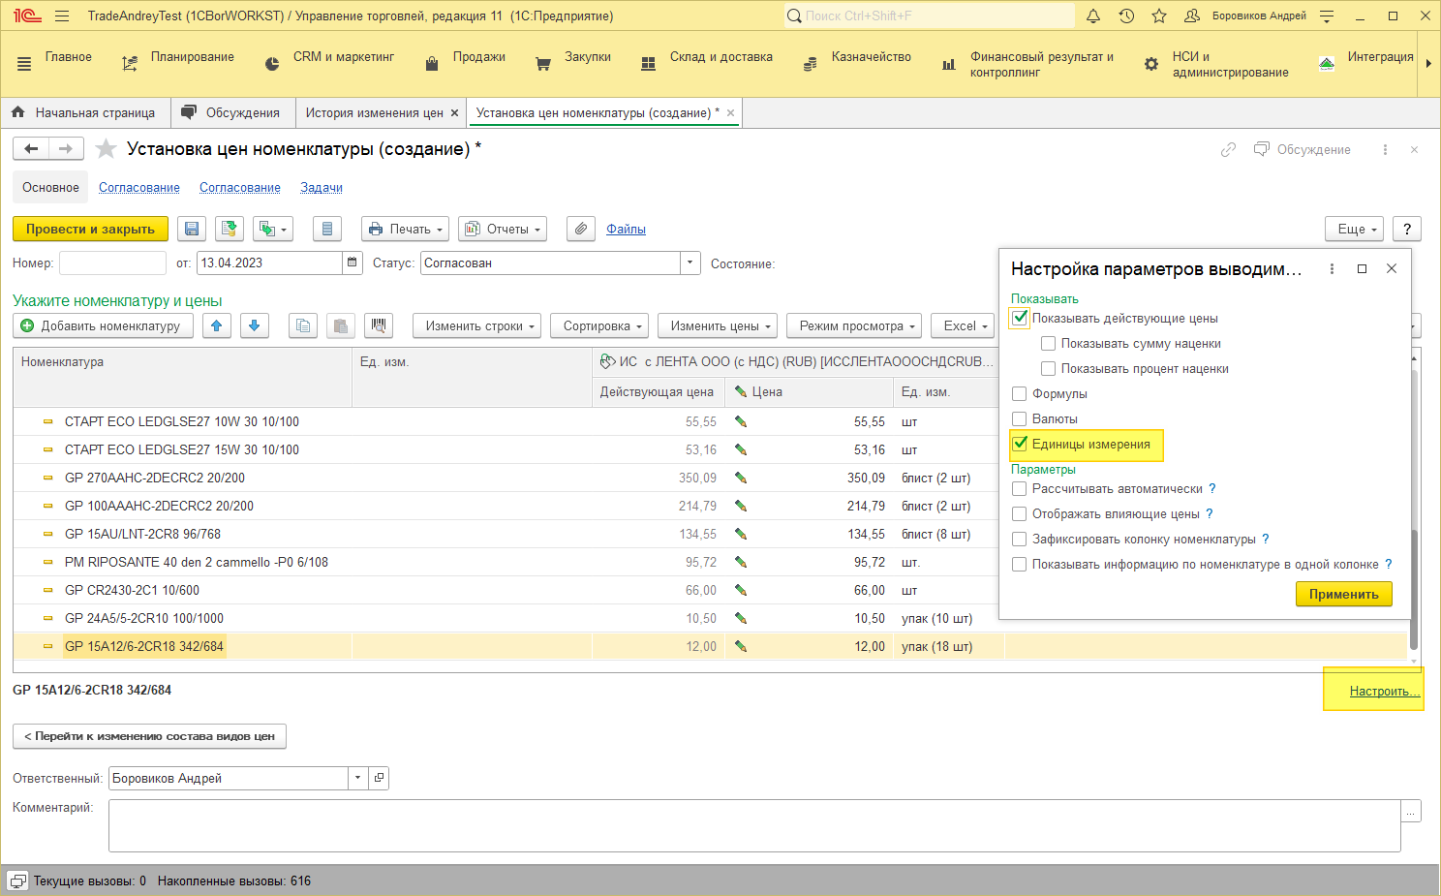Enable the Формулы checkbox

1020,393
